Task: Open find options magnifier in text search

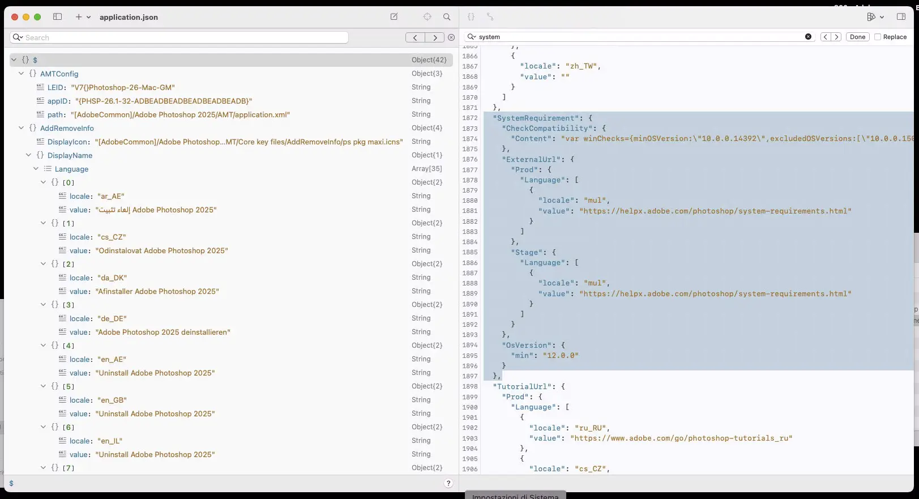Action: (x=471, y=37)
